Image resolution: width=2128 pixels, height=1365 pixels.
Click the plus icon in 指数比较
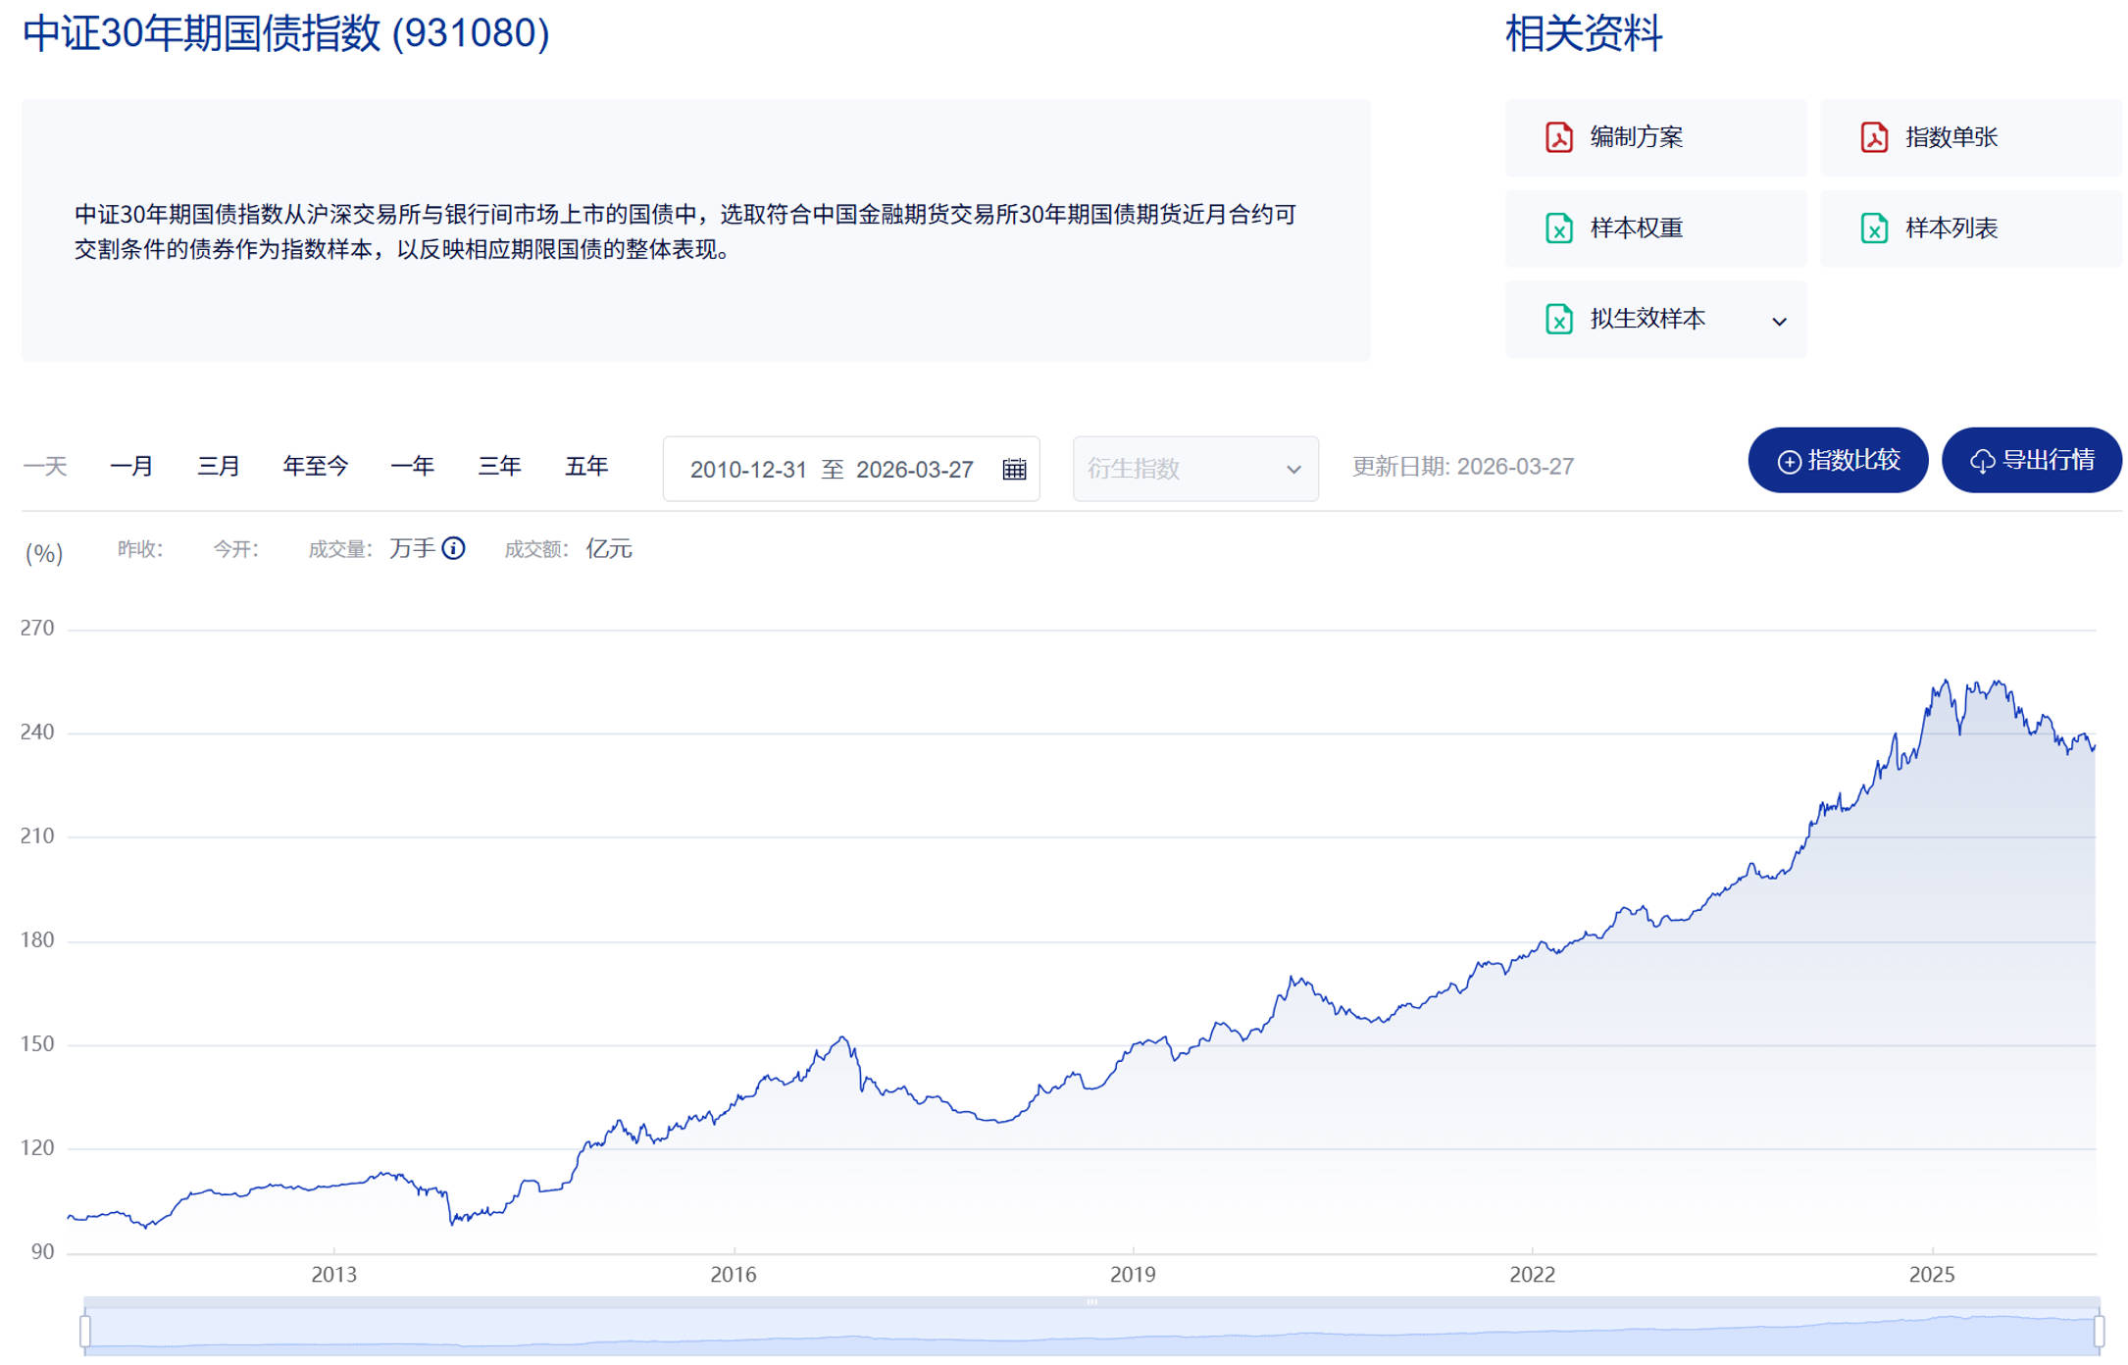point(1789,462)
